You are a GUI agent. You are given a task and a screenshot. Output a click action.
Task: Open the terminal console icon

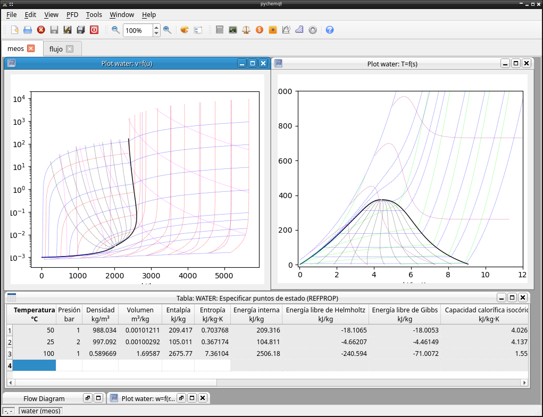point(233,30)
